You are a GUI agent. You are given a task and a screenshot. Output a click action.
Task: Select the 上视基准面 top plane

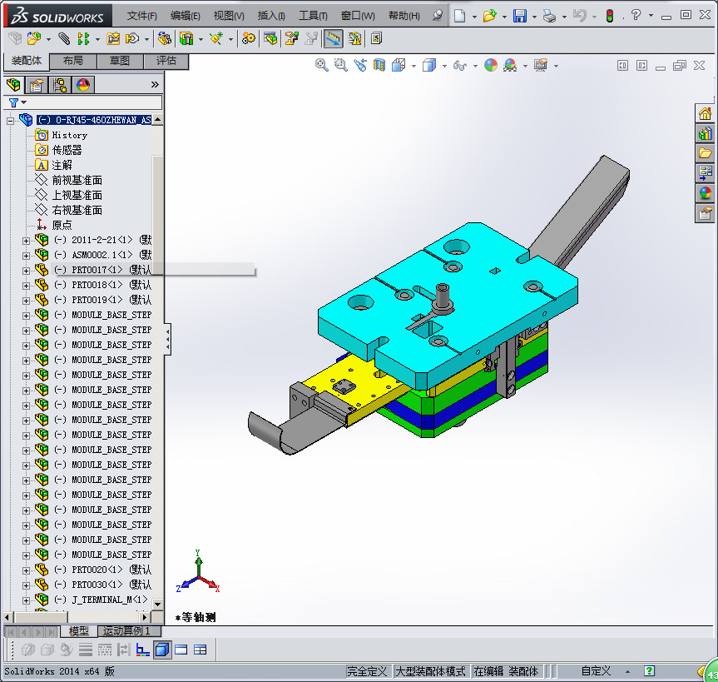coord(77,195)
